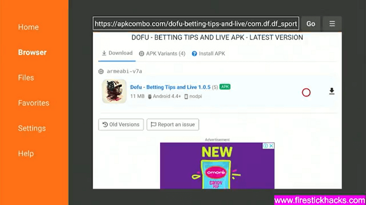366x205 pixels.
Task: Open Files in the sidebar
Action: [x=26, y=77]
